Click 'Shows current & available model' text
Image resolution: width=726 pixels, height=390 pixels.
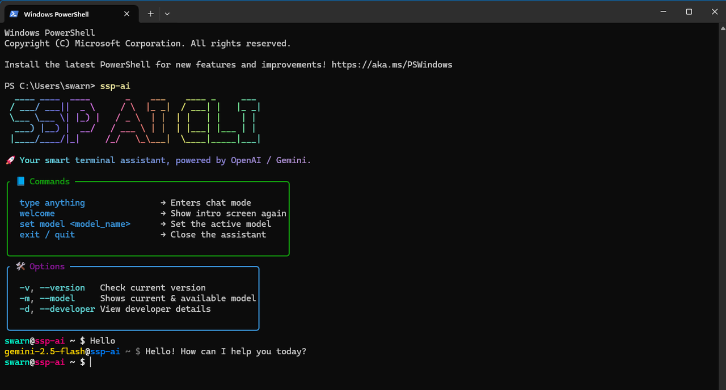(x=178, y=298)
